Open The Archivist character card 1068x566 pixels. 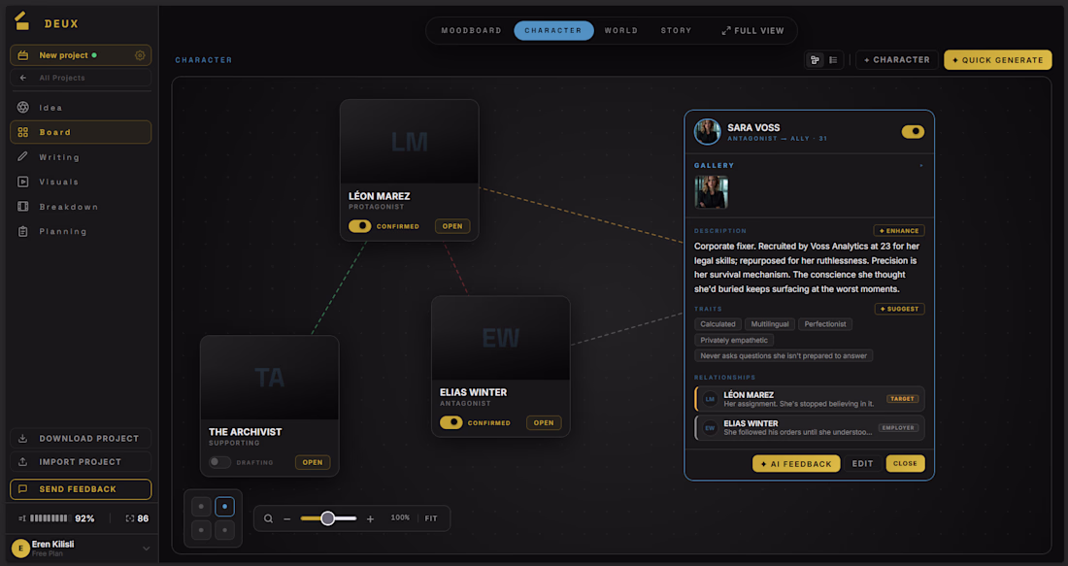pyautogui.click(x=313, y=462)
